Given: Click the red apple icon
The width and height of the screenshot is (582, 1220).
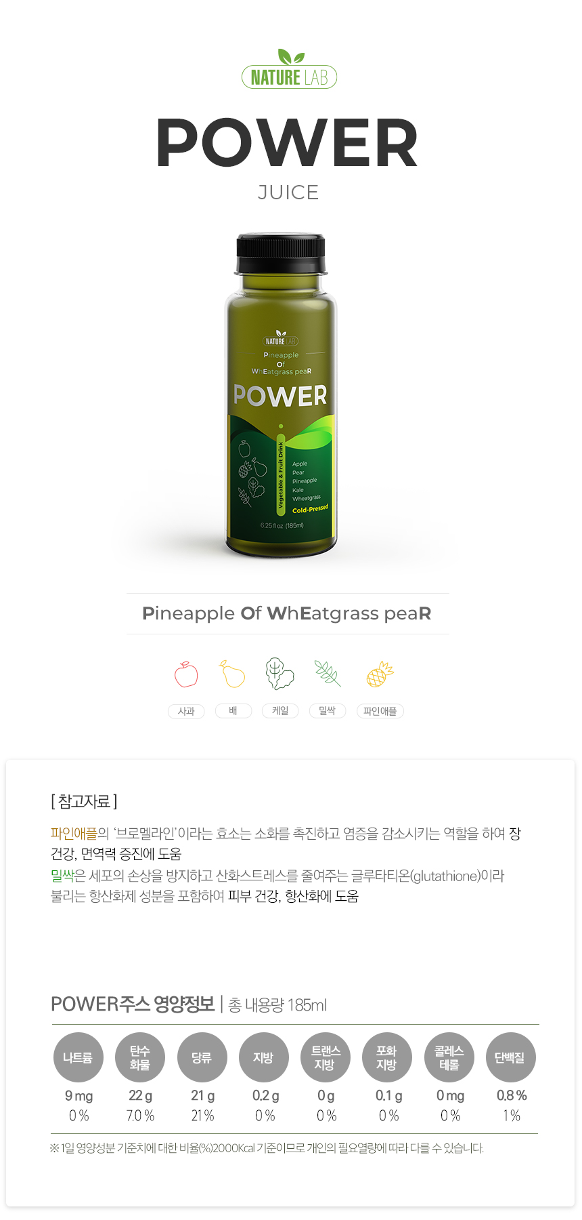Looking at the screenshot, I should click(x=186, y=674).
